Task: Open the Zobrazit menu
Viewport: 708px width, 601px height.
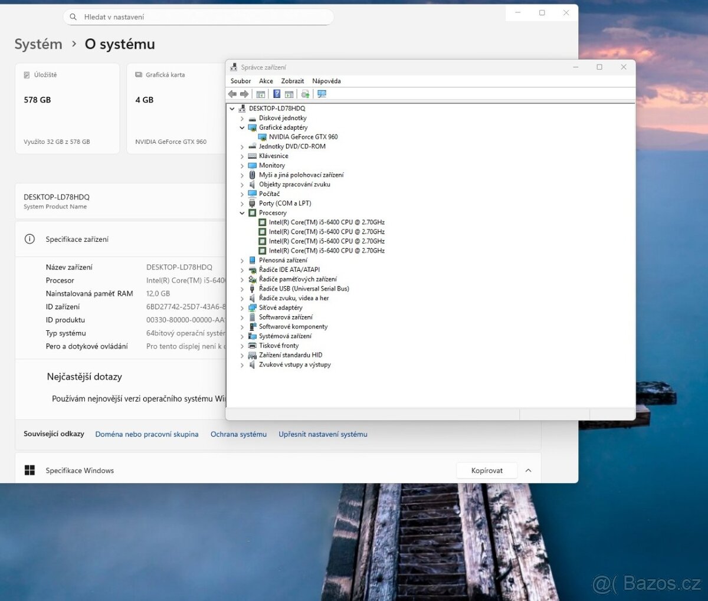Action: click(292, 81)
